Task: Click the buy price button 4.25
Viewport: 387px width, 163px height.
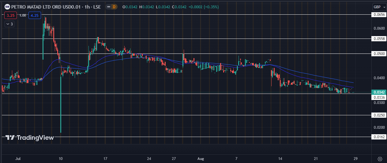Action: click(35, 15)
